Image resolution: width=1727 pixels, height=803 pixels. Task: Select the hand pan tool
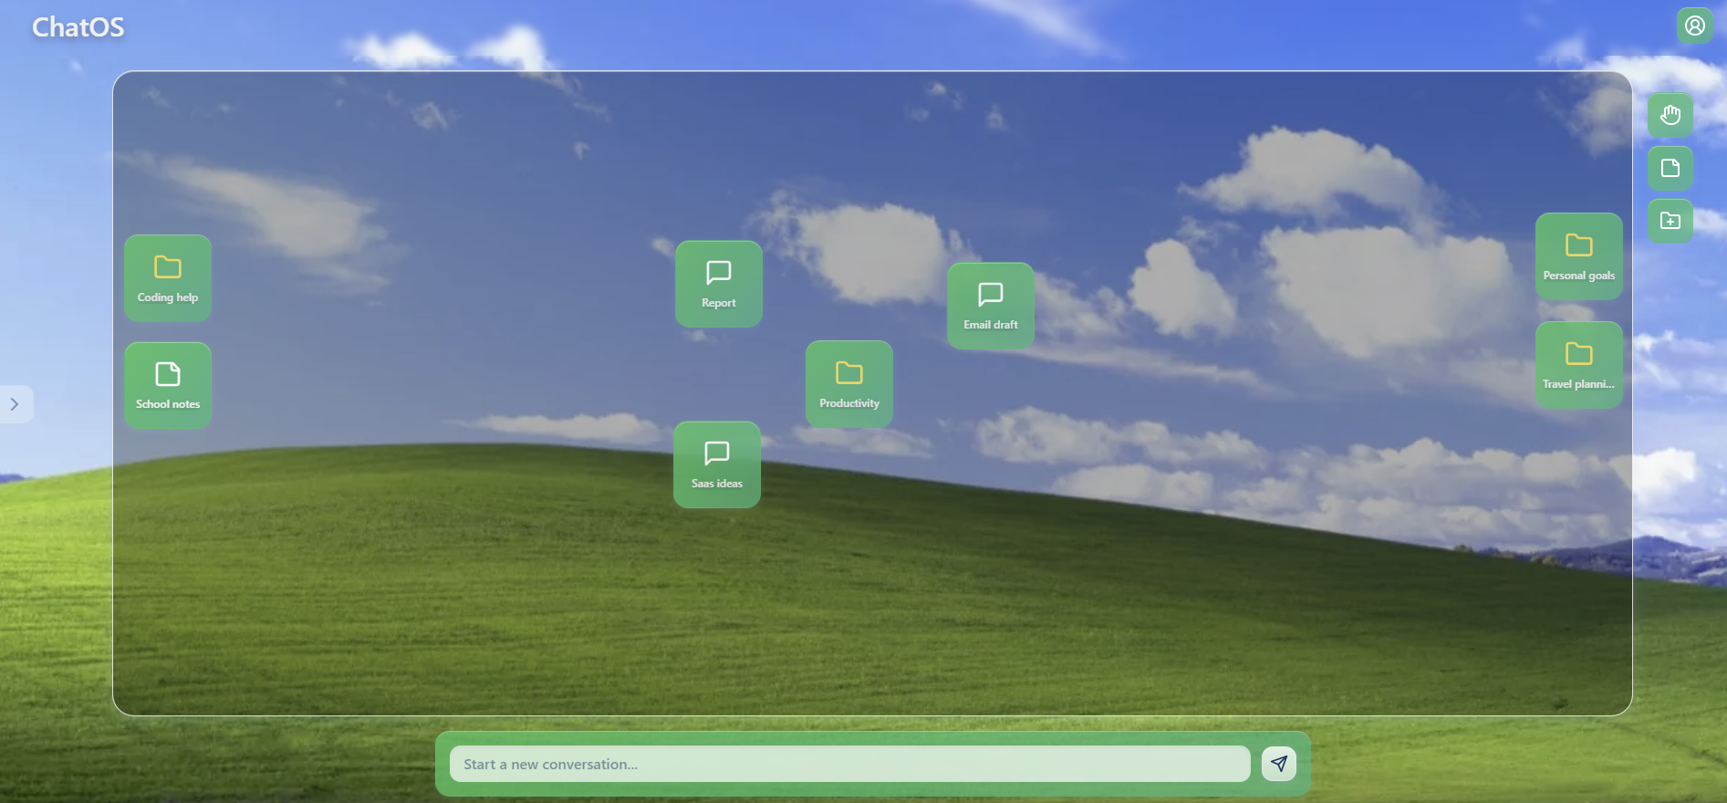[1670, 115]
